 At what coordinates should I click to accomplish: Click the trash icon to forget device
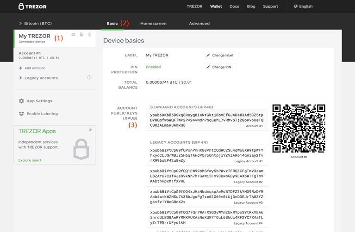(89, 34)
